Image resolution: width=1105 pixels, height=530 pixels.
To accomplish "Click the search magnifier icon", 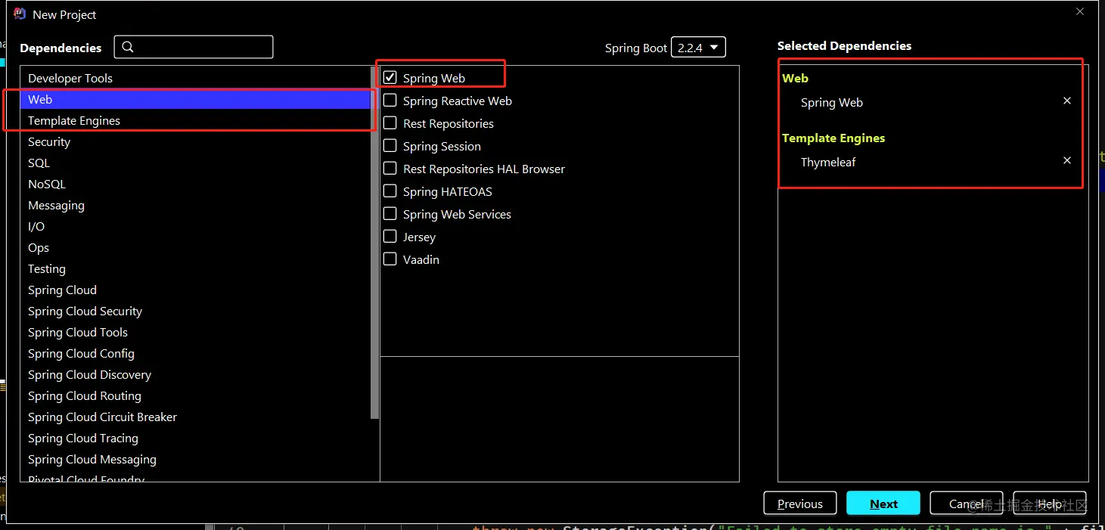I will 128,47.
